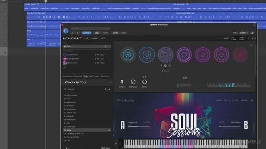This screenshot has width=266, height=149.
Task: Mute the Ignition Keys instrument
Action: coord(98,63)
